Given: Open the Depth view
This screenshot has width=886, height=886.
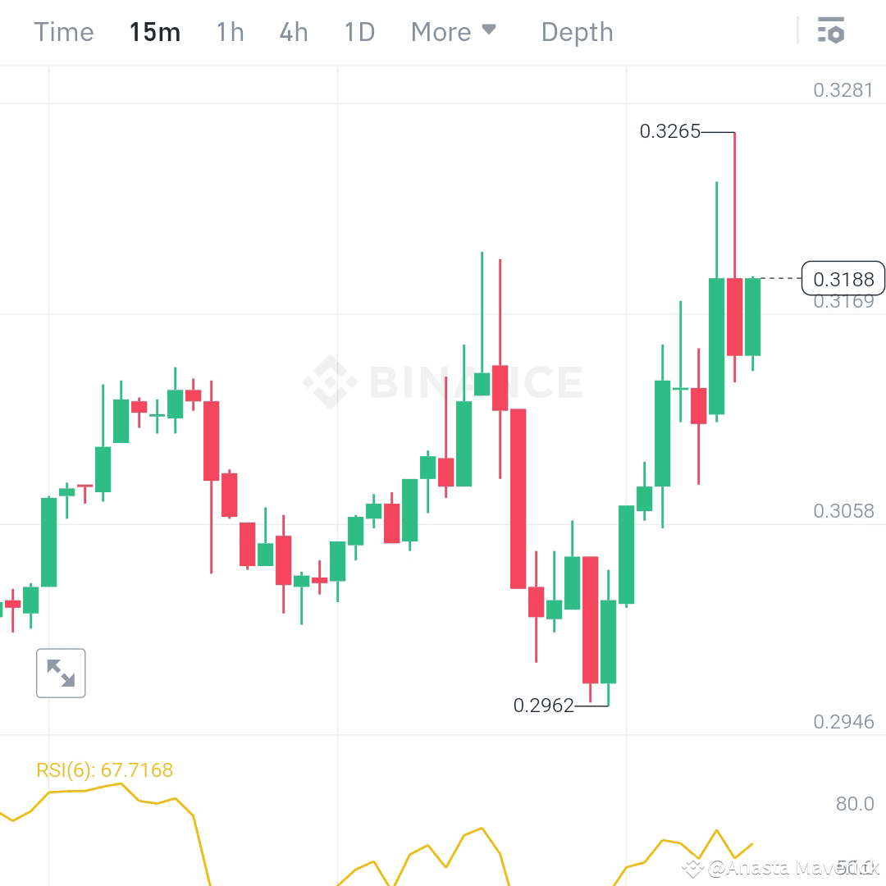Looking at the screenshot, I should pos(577,31).
